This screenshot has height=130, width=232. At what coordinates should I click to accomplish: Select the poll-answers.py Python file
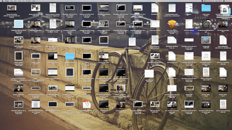(172, 56)
